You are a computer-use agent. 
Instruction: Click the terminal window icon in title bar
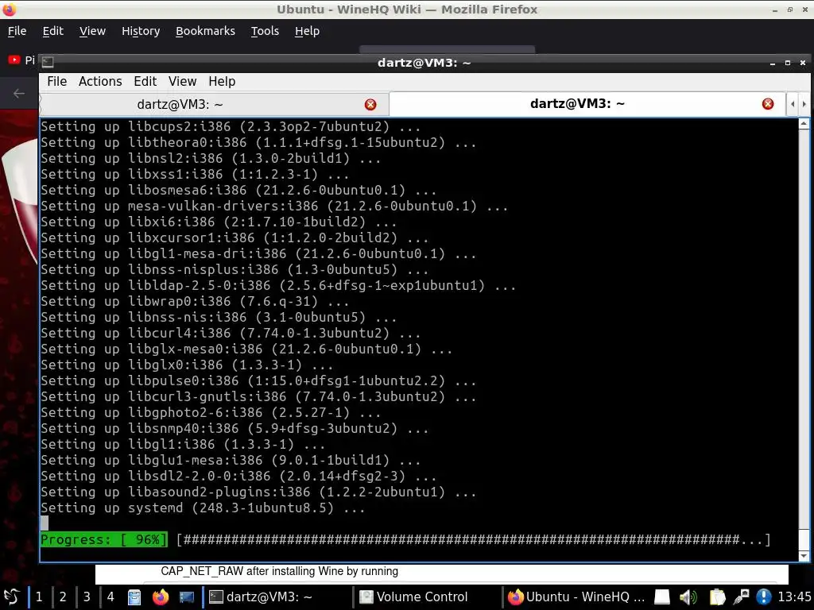(48, 63)
